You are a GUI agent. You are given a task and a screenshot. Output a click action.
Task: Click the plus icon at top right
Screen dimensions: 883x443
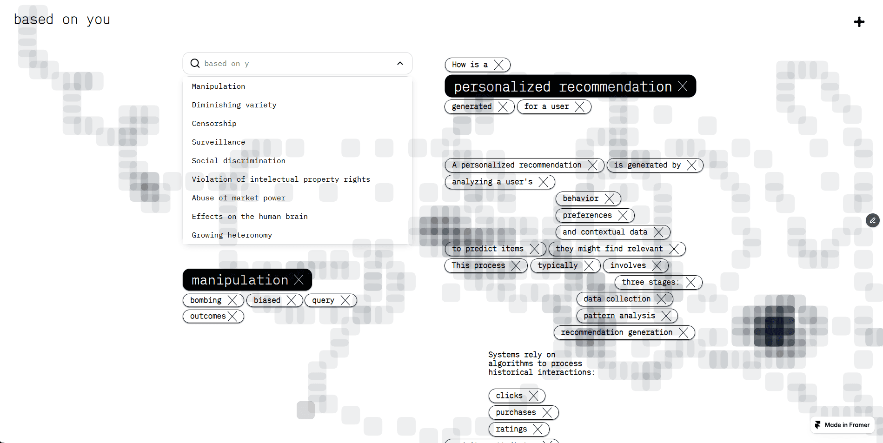[x=859, y=22]
